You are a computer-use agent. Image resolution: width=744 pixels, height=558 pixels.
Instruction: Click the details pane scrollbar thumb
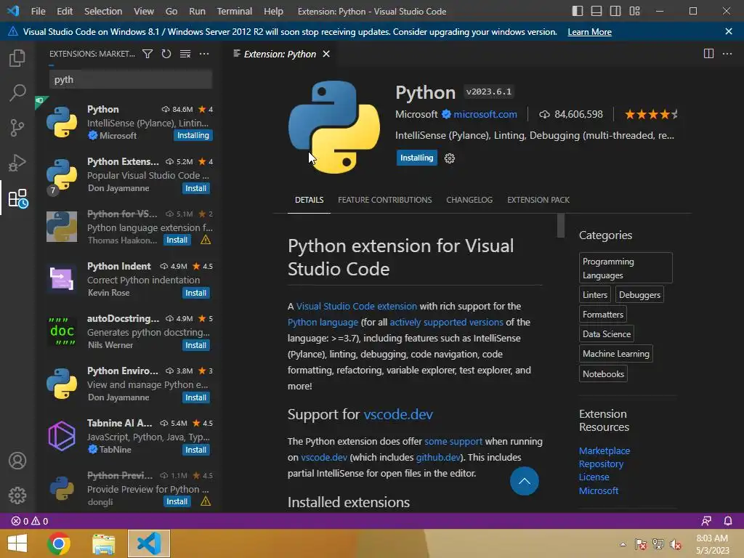click(x=560, y=225)
